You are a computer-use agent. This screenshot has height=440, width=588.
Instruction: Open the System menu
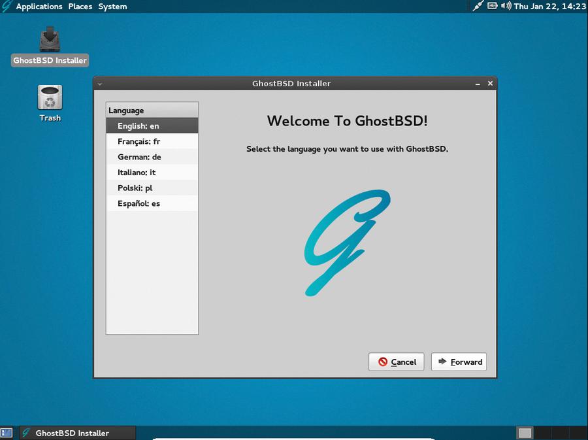pos(112,7)
